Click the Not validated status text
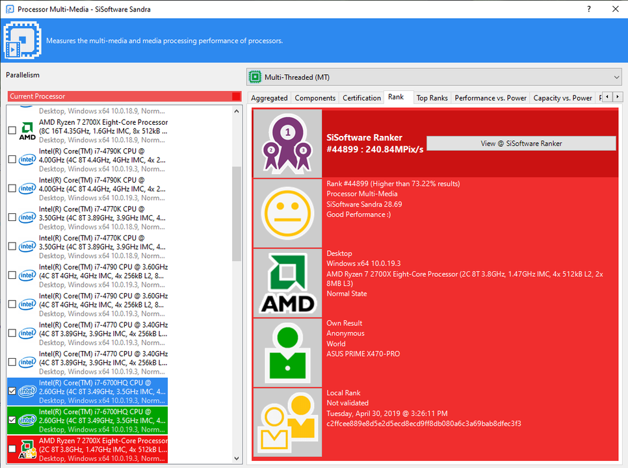Screen dimensions: 628x468 [x=347, y=403]
